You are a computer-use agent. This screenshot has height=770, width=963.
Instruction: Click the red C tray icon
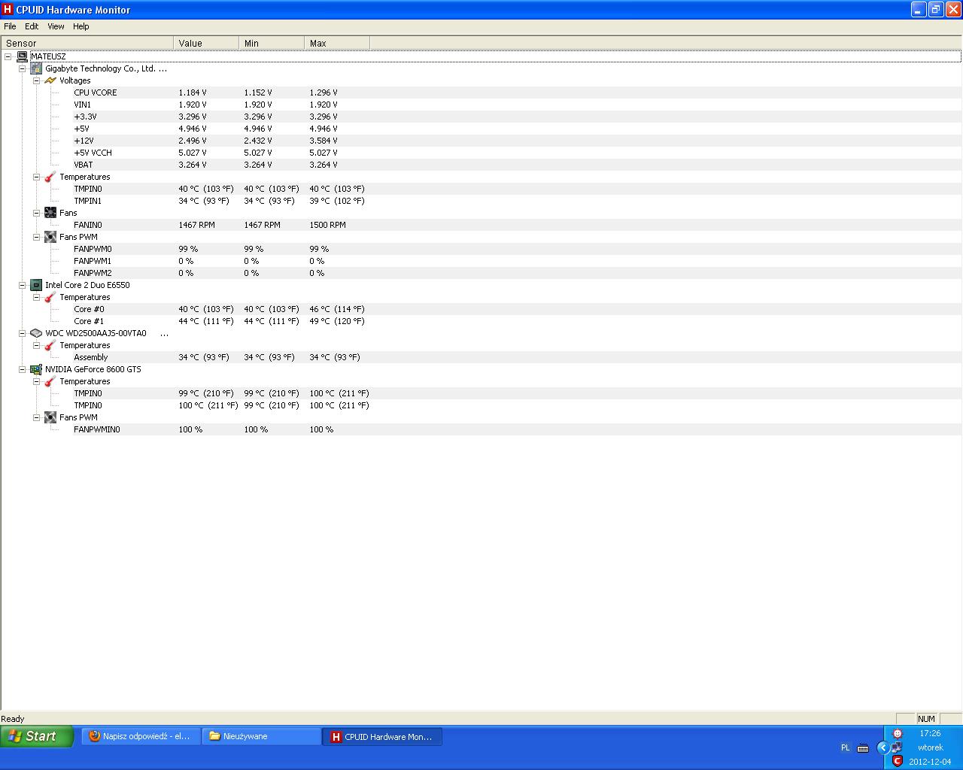(897, 761)
